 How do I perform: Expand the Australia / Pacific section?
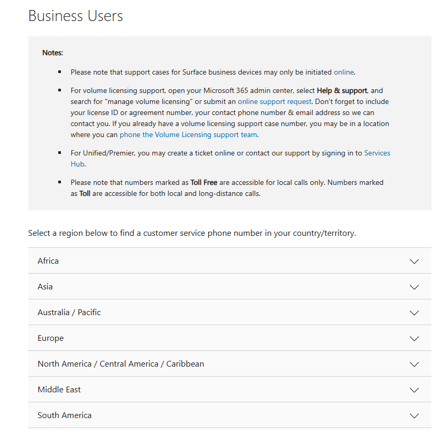[69, 313]
